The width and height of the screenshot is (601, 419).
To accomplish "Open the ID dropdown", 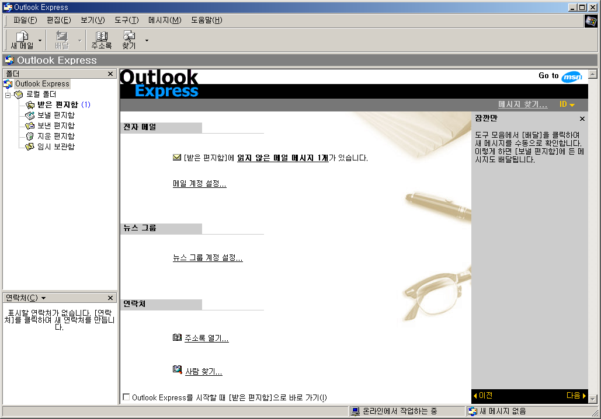I will tap(567, 104).
